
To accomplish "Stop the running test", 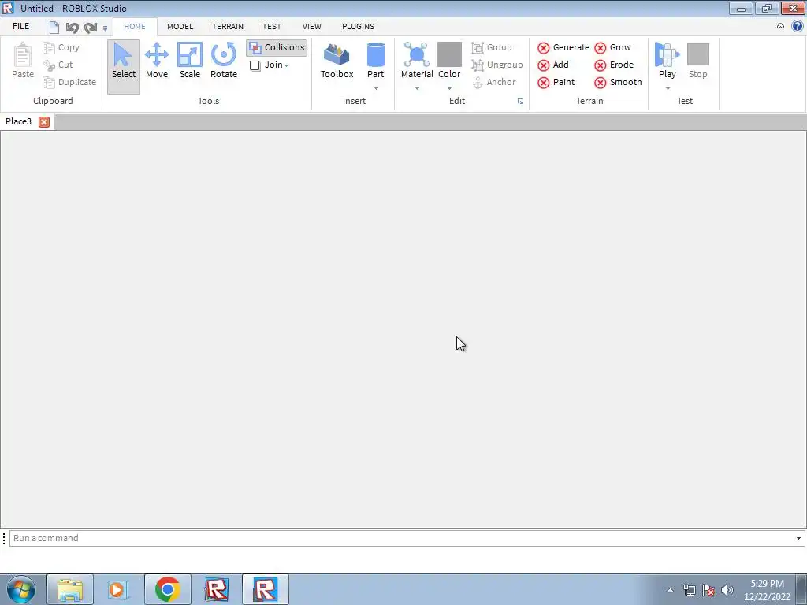I will pyautogui.click(x=698, y=61).
